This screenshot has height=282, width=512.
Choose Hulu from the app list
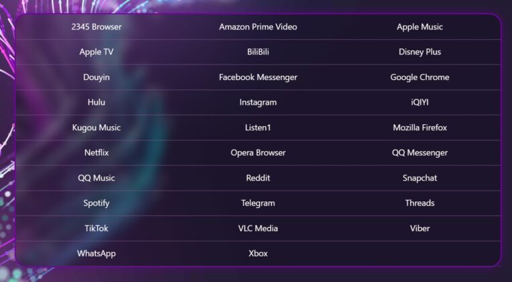tap(97, 102)
